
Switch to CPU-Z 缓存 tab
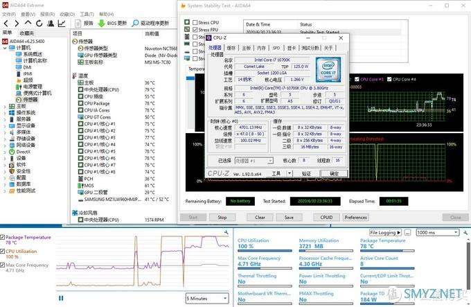[x=231, y=48]
